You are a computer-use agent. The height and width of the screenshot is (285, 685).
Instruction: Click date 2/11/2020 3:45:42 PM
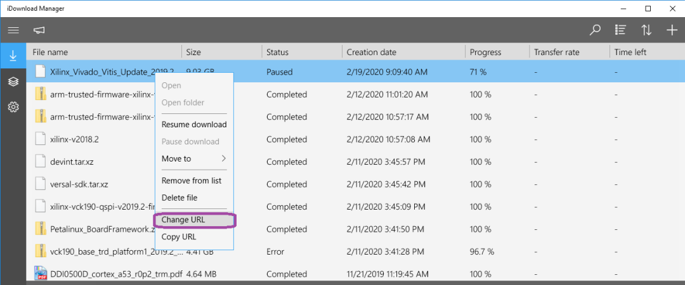[x=386, y=184]
